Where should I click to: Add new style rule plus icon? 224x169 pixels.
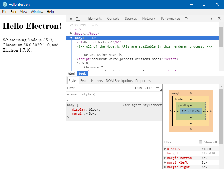coord(158,88)
